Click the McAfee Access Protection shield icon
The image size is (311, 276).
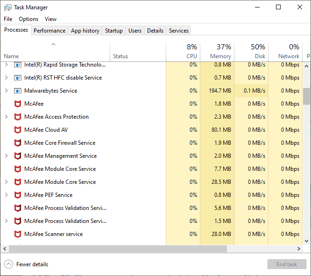18,117
